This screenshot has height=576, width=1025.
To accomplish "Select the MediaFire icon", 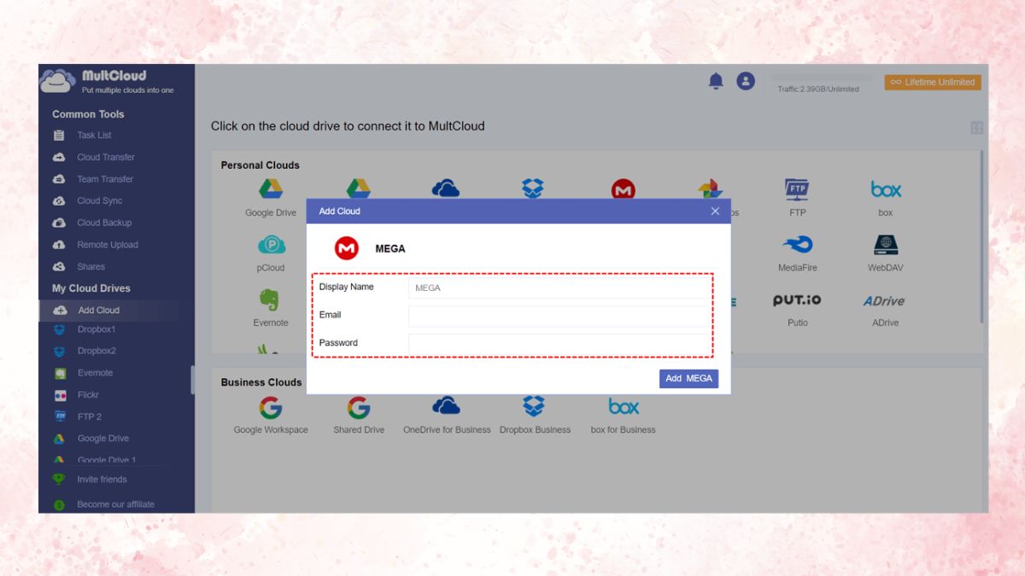I will pyautogui.click(x=797, y=245).
